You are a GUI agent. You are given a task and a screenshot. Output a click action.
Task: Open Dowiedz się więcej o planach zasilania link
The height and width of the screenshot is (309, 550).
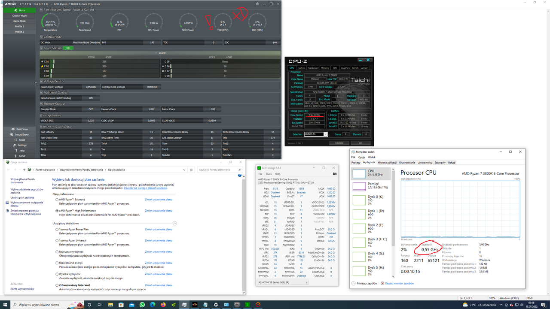pos(145,188)
